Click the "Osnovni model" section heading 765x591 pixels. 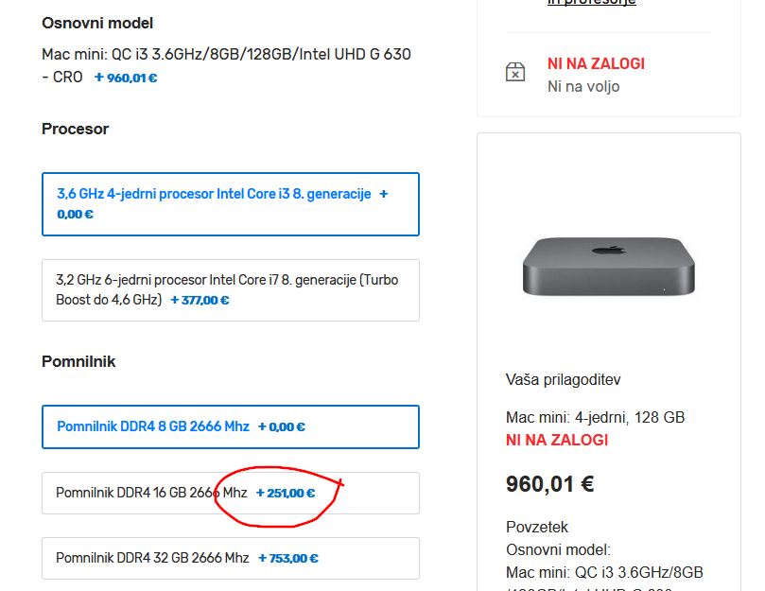click(97, 23)
